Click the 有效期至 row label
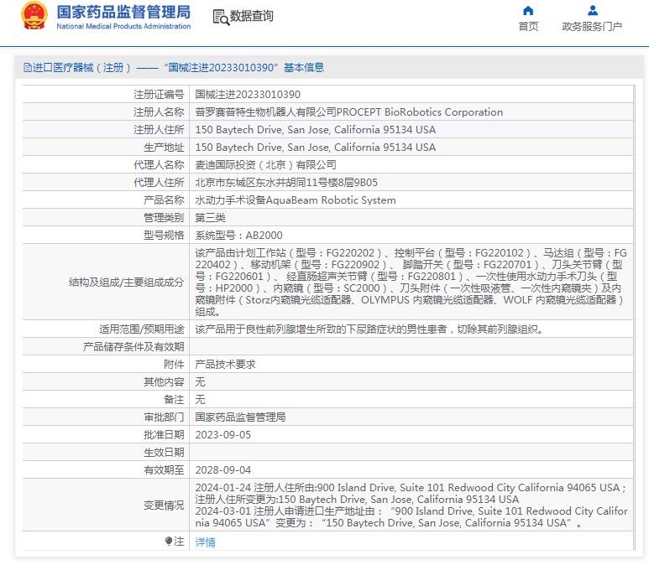649x565 pixels. pyautogui.click(x=164, y=470)
